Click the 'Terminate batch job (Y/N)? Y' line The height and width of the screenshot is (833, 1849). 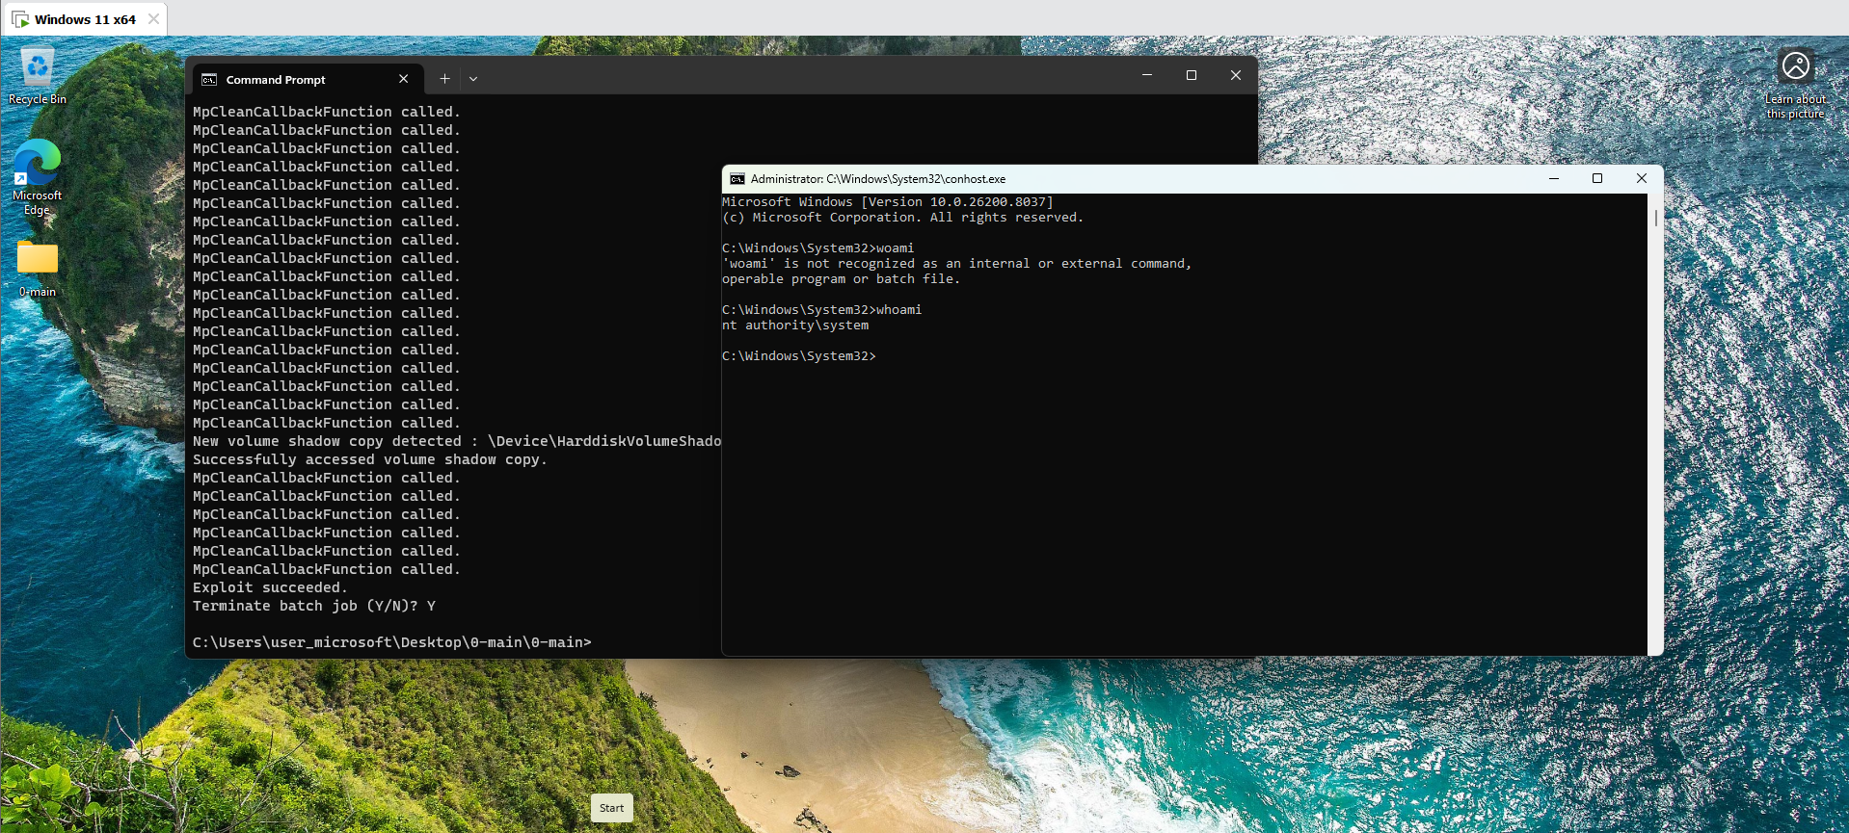[x=314, y=606]
